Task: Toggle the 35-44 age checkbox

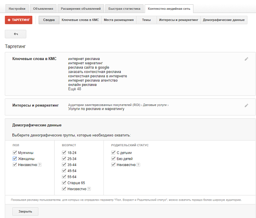Action: coord(64,164)
